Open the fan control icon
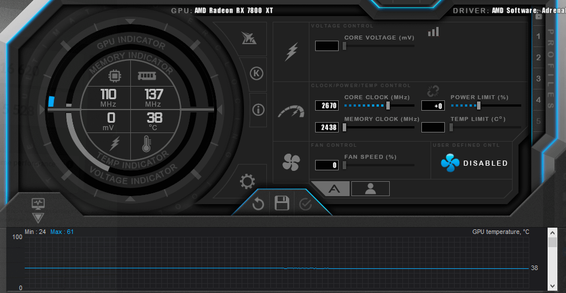This screenshot has height=293, width=566. tap(291, 162)
